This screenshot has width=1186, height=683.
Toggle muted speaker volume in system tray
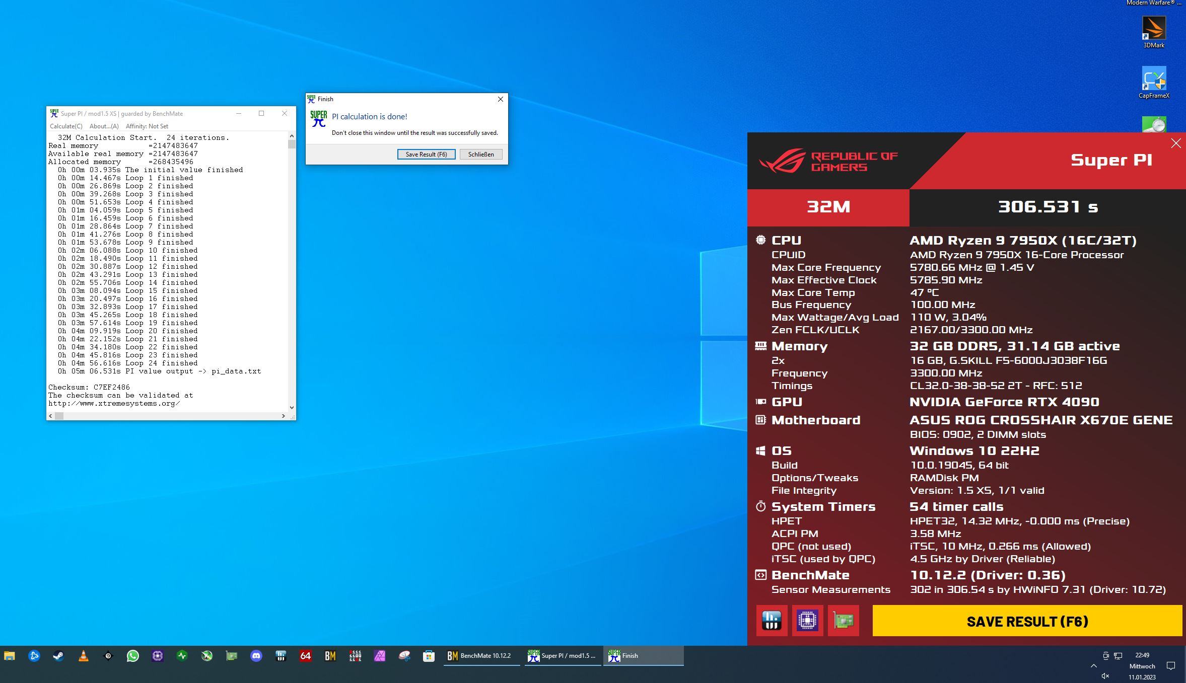coord(1105,676)
